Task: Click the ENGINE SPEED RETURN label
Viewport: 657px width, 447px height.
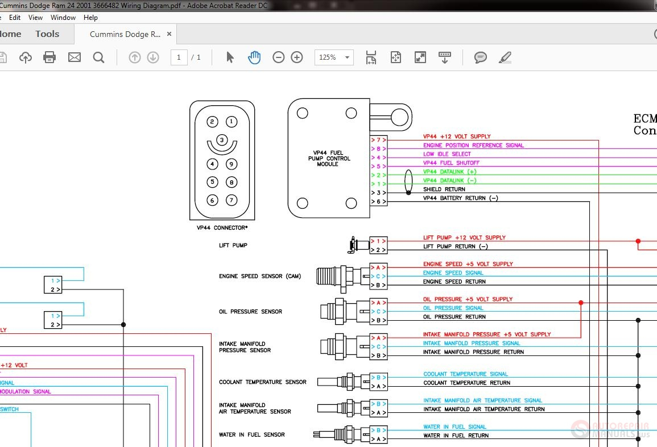Action: pos(454,282)
